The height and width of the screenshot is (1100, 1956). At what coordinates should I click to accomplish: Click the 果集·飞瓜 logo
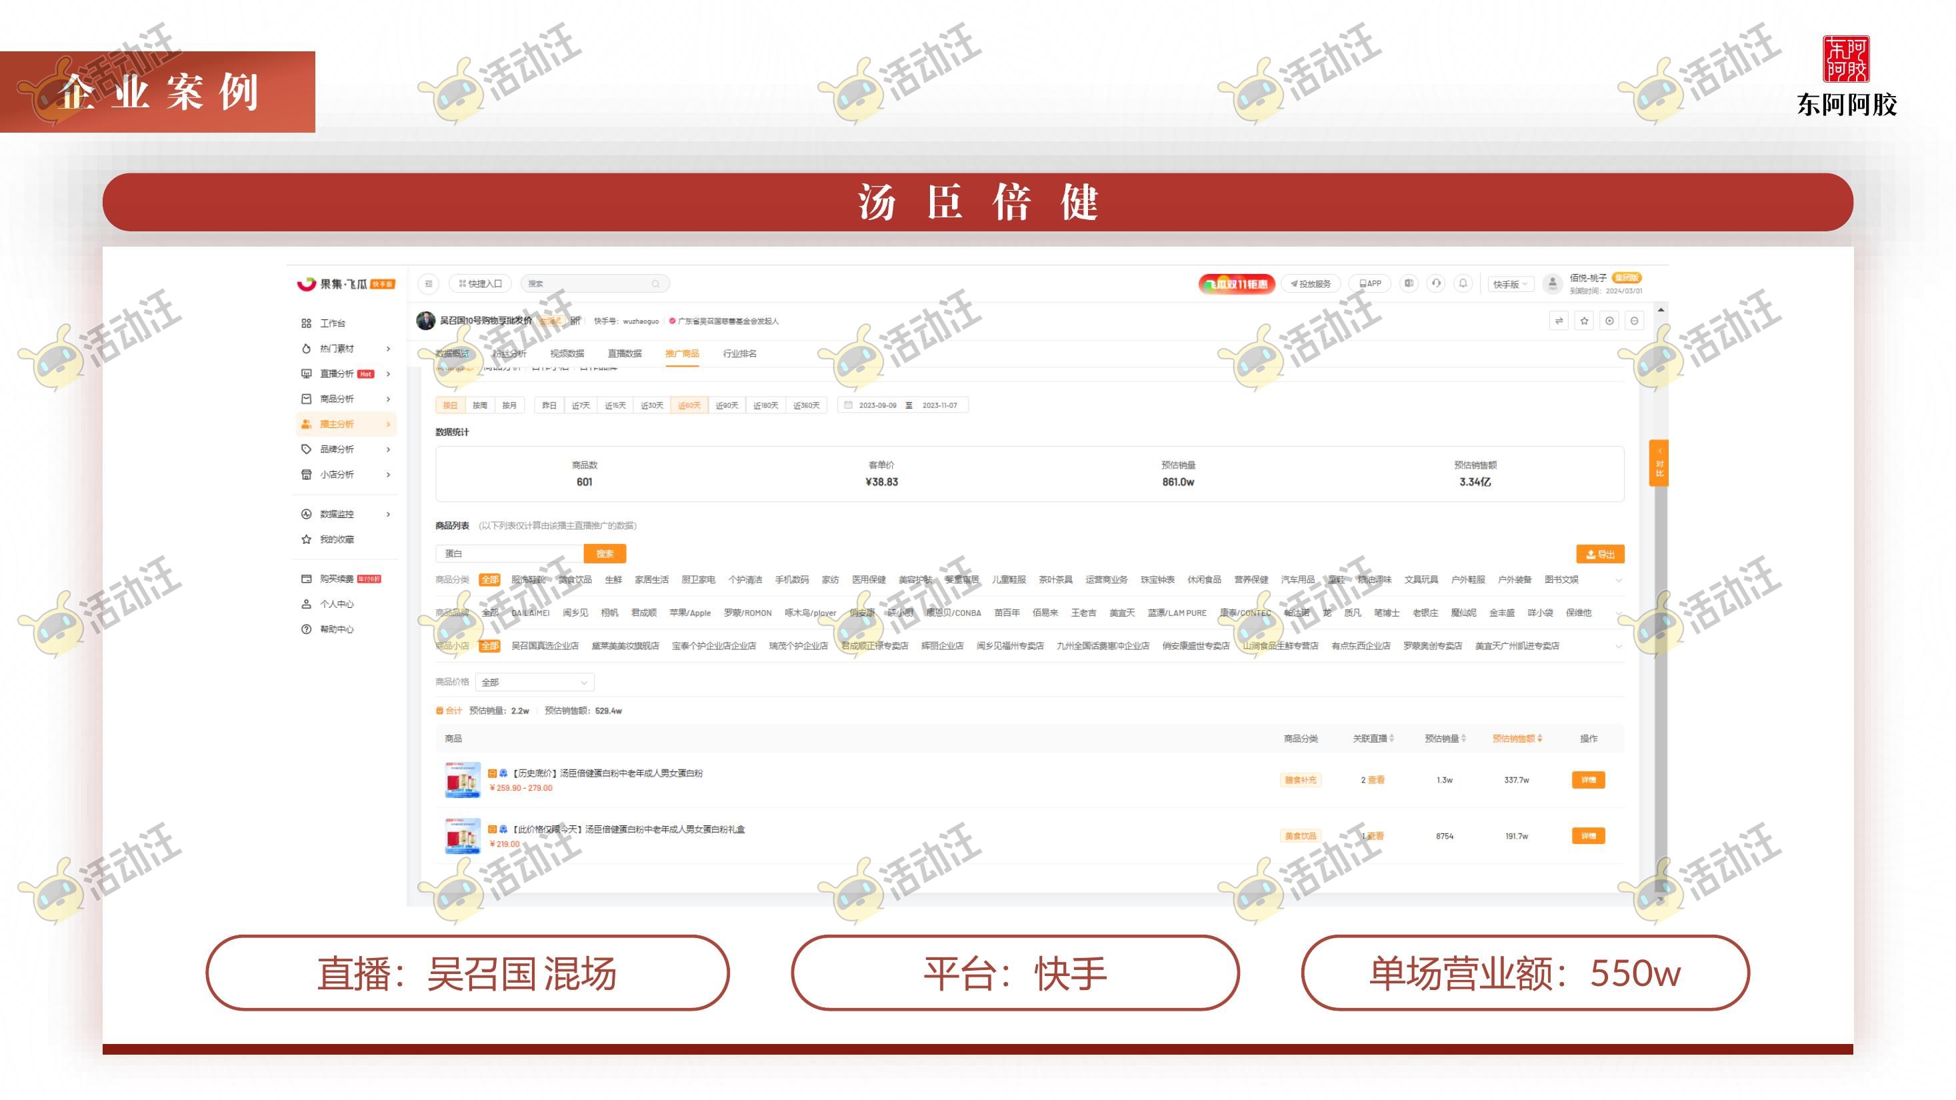pos(345,284)
